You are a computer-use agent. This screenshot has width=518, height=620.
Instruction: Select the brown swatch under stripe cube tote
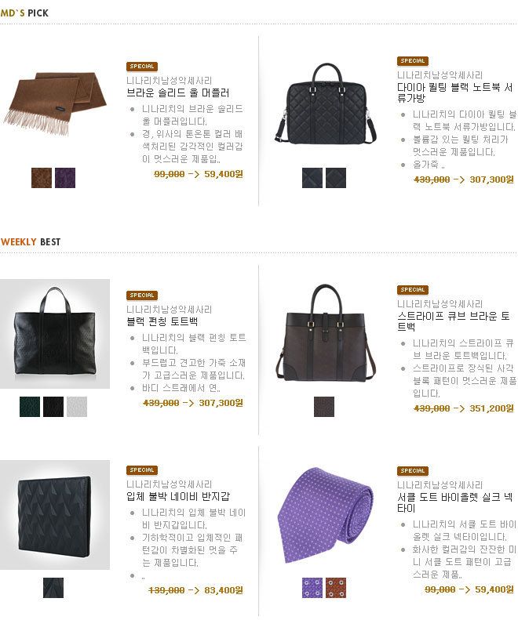324,407
